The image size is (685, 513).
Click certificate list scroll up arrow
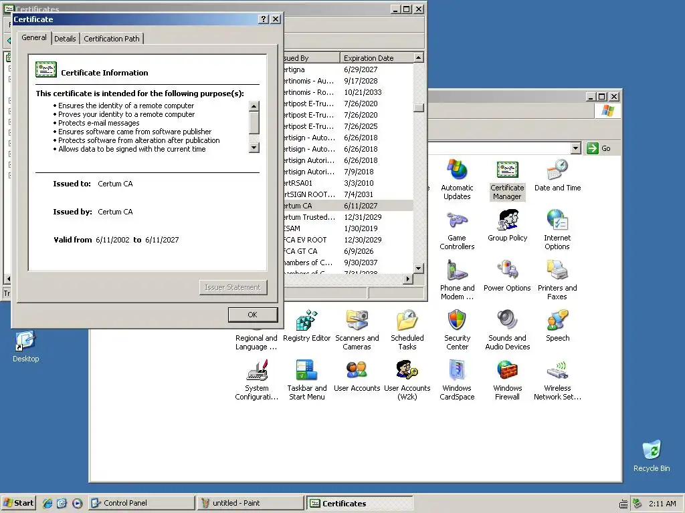(x=419, y=57)
